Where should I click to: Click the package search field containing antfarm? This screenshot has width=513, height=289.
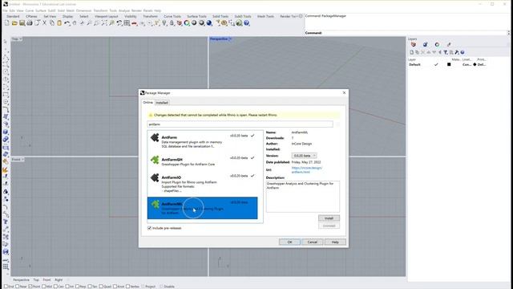240,124
